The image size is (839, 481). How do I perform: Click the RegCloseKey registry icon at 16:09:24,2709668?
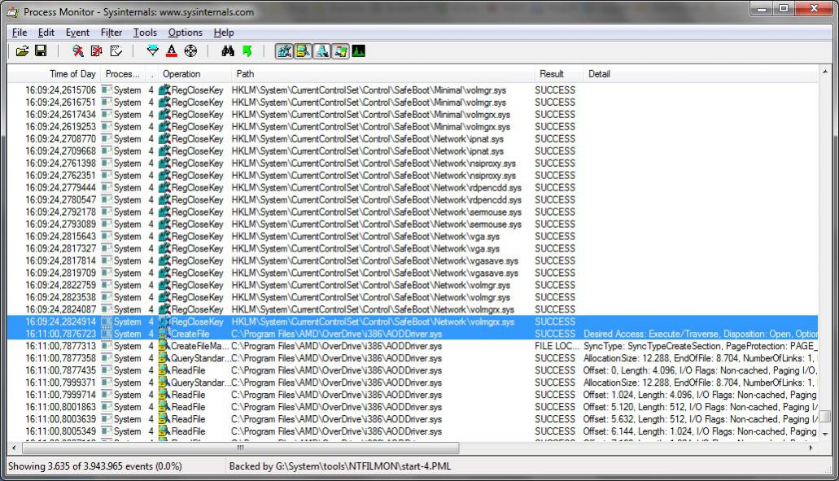pyautogui.click(x=164, y=151)
